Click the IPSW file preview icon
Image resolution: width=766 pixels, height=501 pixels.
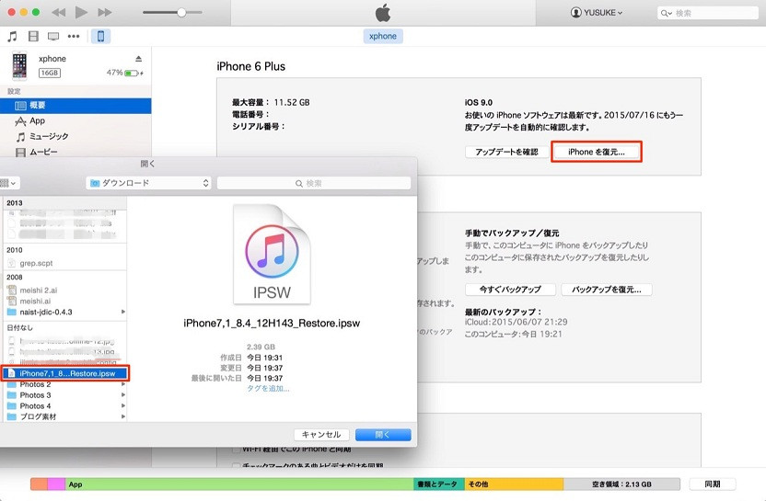[x=272, y=254]
